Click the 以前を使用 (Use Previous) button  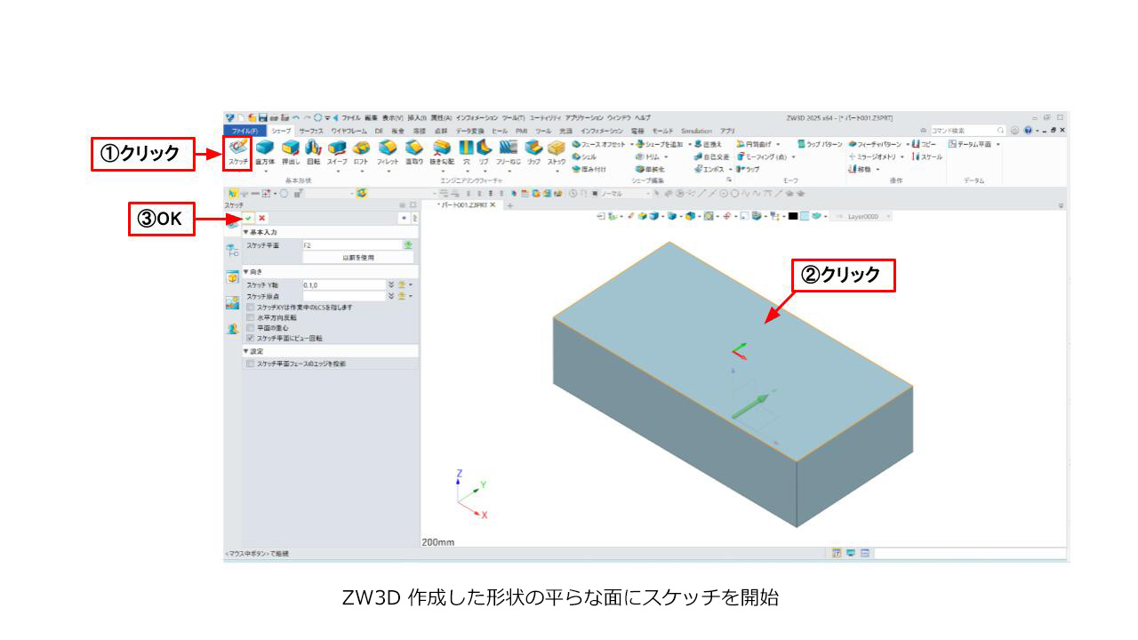pyautogui.click(x=358, y=258)
